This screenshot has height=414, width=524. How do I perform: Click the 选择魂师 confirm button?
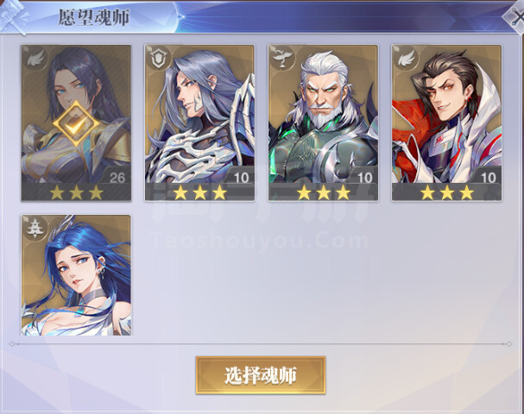click(x=261, y=375)
